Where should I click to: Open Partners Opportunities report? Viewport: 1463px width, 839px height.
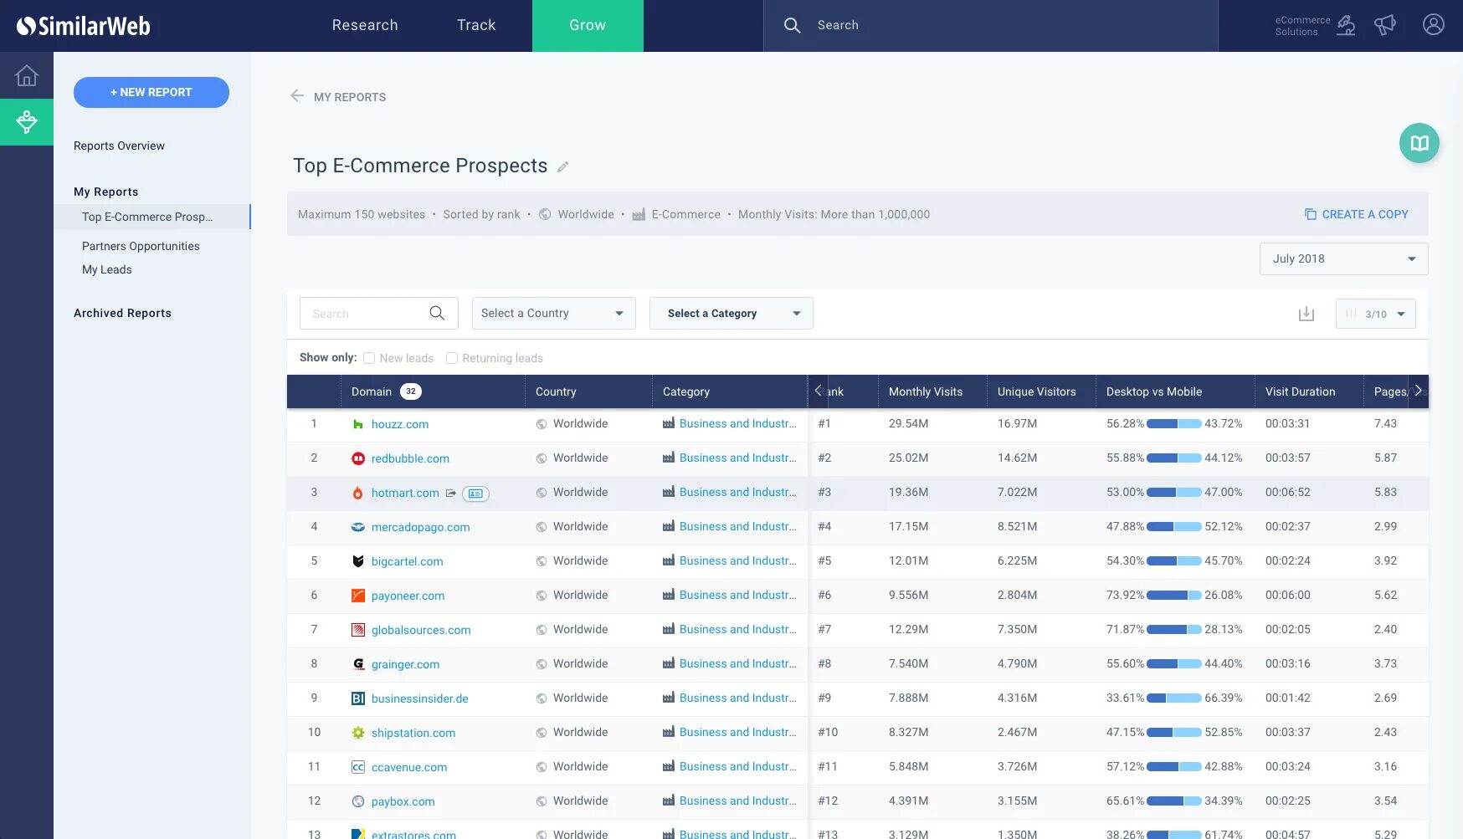(141, 246)
